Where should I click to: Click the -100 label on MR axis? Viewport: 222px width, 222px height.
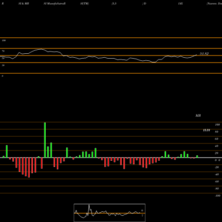218,196
